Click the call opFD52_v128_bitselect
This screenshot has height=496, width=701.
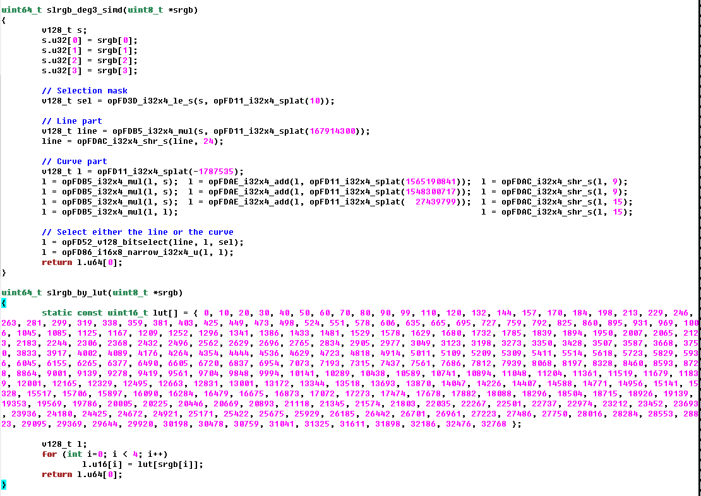point(115,242)
